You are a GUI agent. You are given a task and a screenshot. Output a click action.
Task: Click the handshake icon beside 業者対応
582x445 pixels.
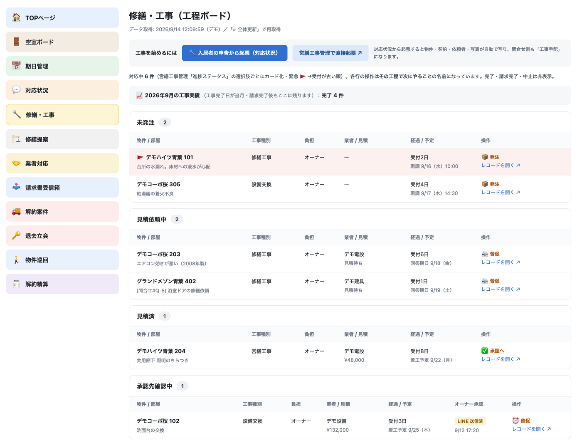16,163
